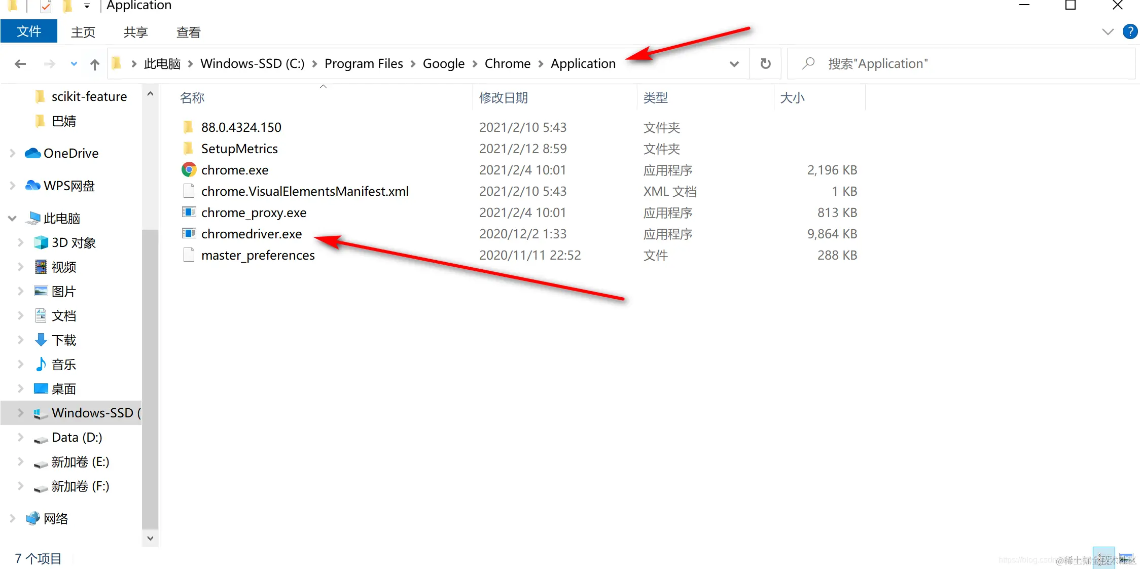
Task: Open the chevron after Chrome breadcrumb
Action: click(x=541, y=64)
